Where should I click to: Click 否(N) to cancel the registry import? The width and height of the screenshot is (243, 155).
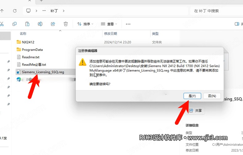[x=212, y=96]
